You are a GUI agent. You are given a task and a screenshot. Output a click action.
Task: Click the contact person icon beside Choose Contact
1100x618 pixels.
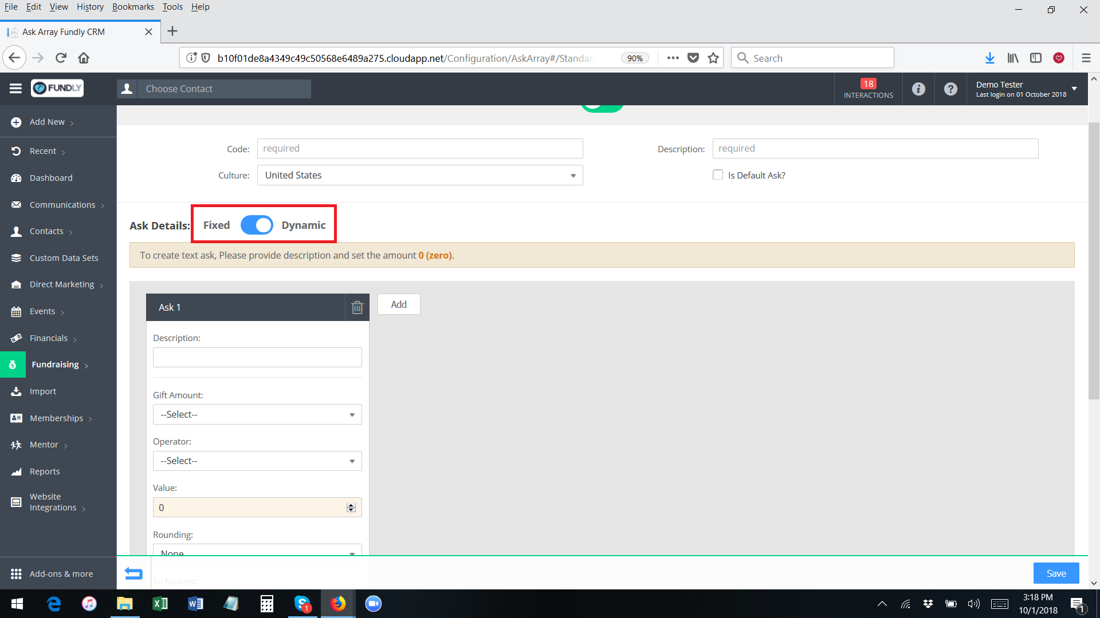[127, 89]
